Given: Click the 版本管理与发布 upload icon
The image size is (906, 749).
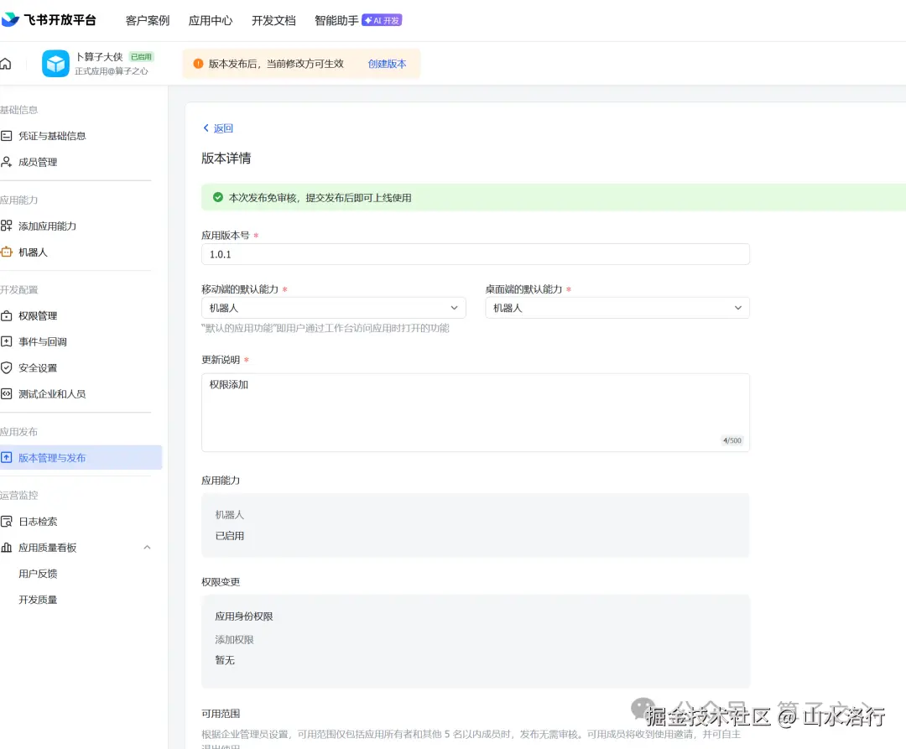Looking at the screenshot, I should point(7,457).
